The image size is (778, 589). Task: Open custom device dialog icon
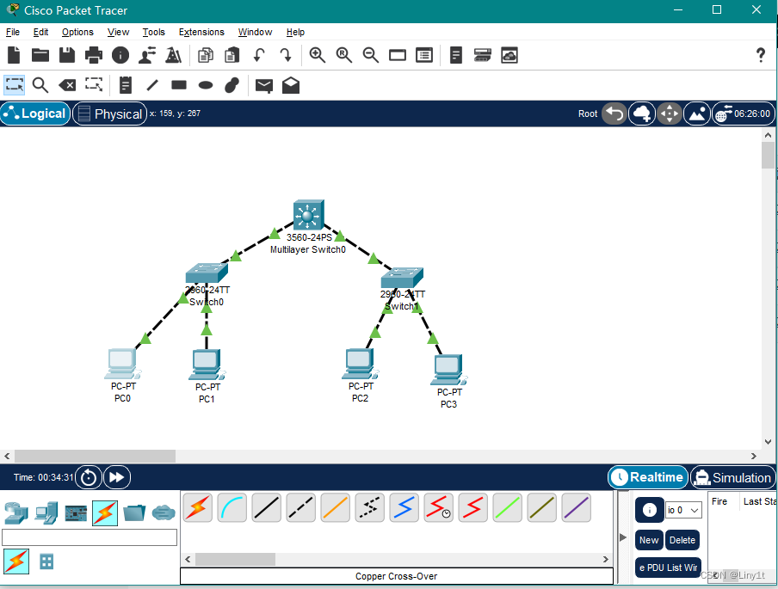pos(424,55)
